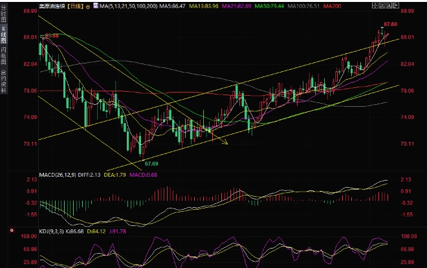Click the MACD(26,12,9) indicator label
The image size is (427, 268).
coord(58,175)
